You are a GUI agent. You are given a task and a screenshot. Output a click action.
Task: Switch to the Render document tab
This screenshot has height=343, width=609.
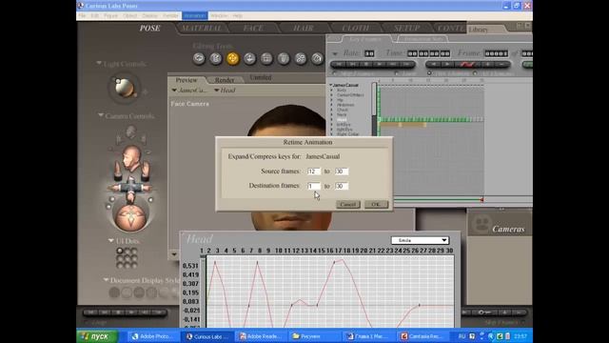[225, 80]
